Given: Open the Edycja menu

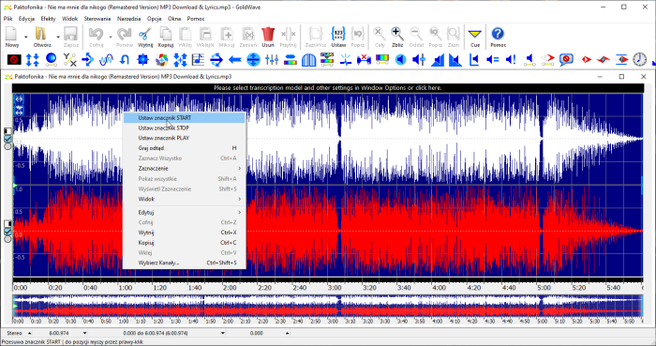Looking at the screenshot, I should (26, 19).
